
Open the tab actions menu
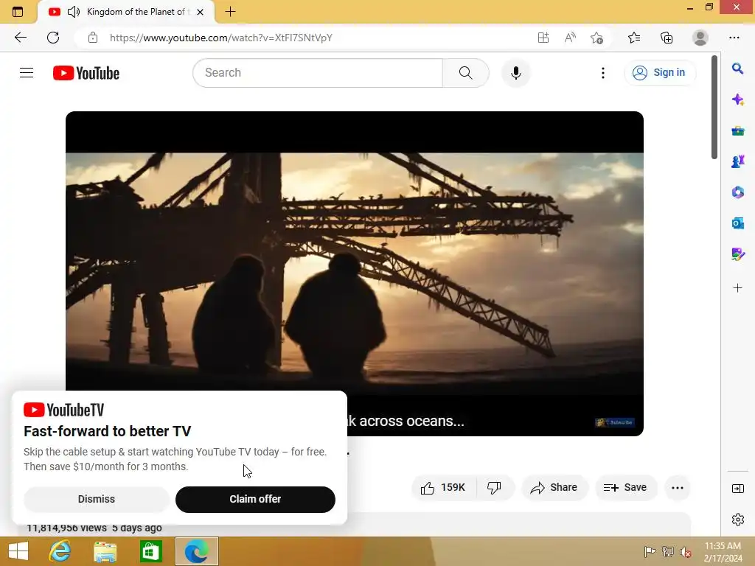(18, 12)
